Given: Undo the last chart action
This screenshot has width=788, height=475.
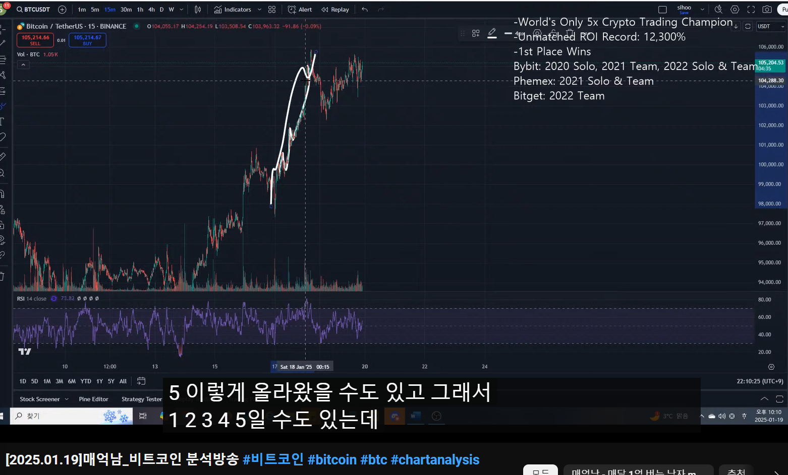Looking at the screenshot, I should [x=365, y=10].
